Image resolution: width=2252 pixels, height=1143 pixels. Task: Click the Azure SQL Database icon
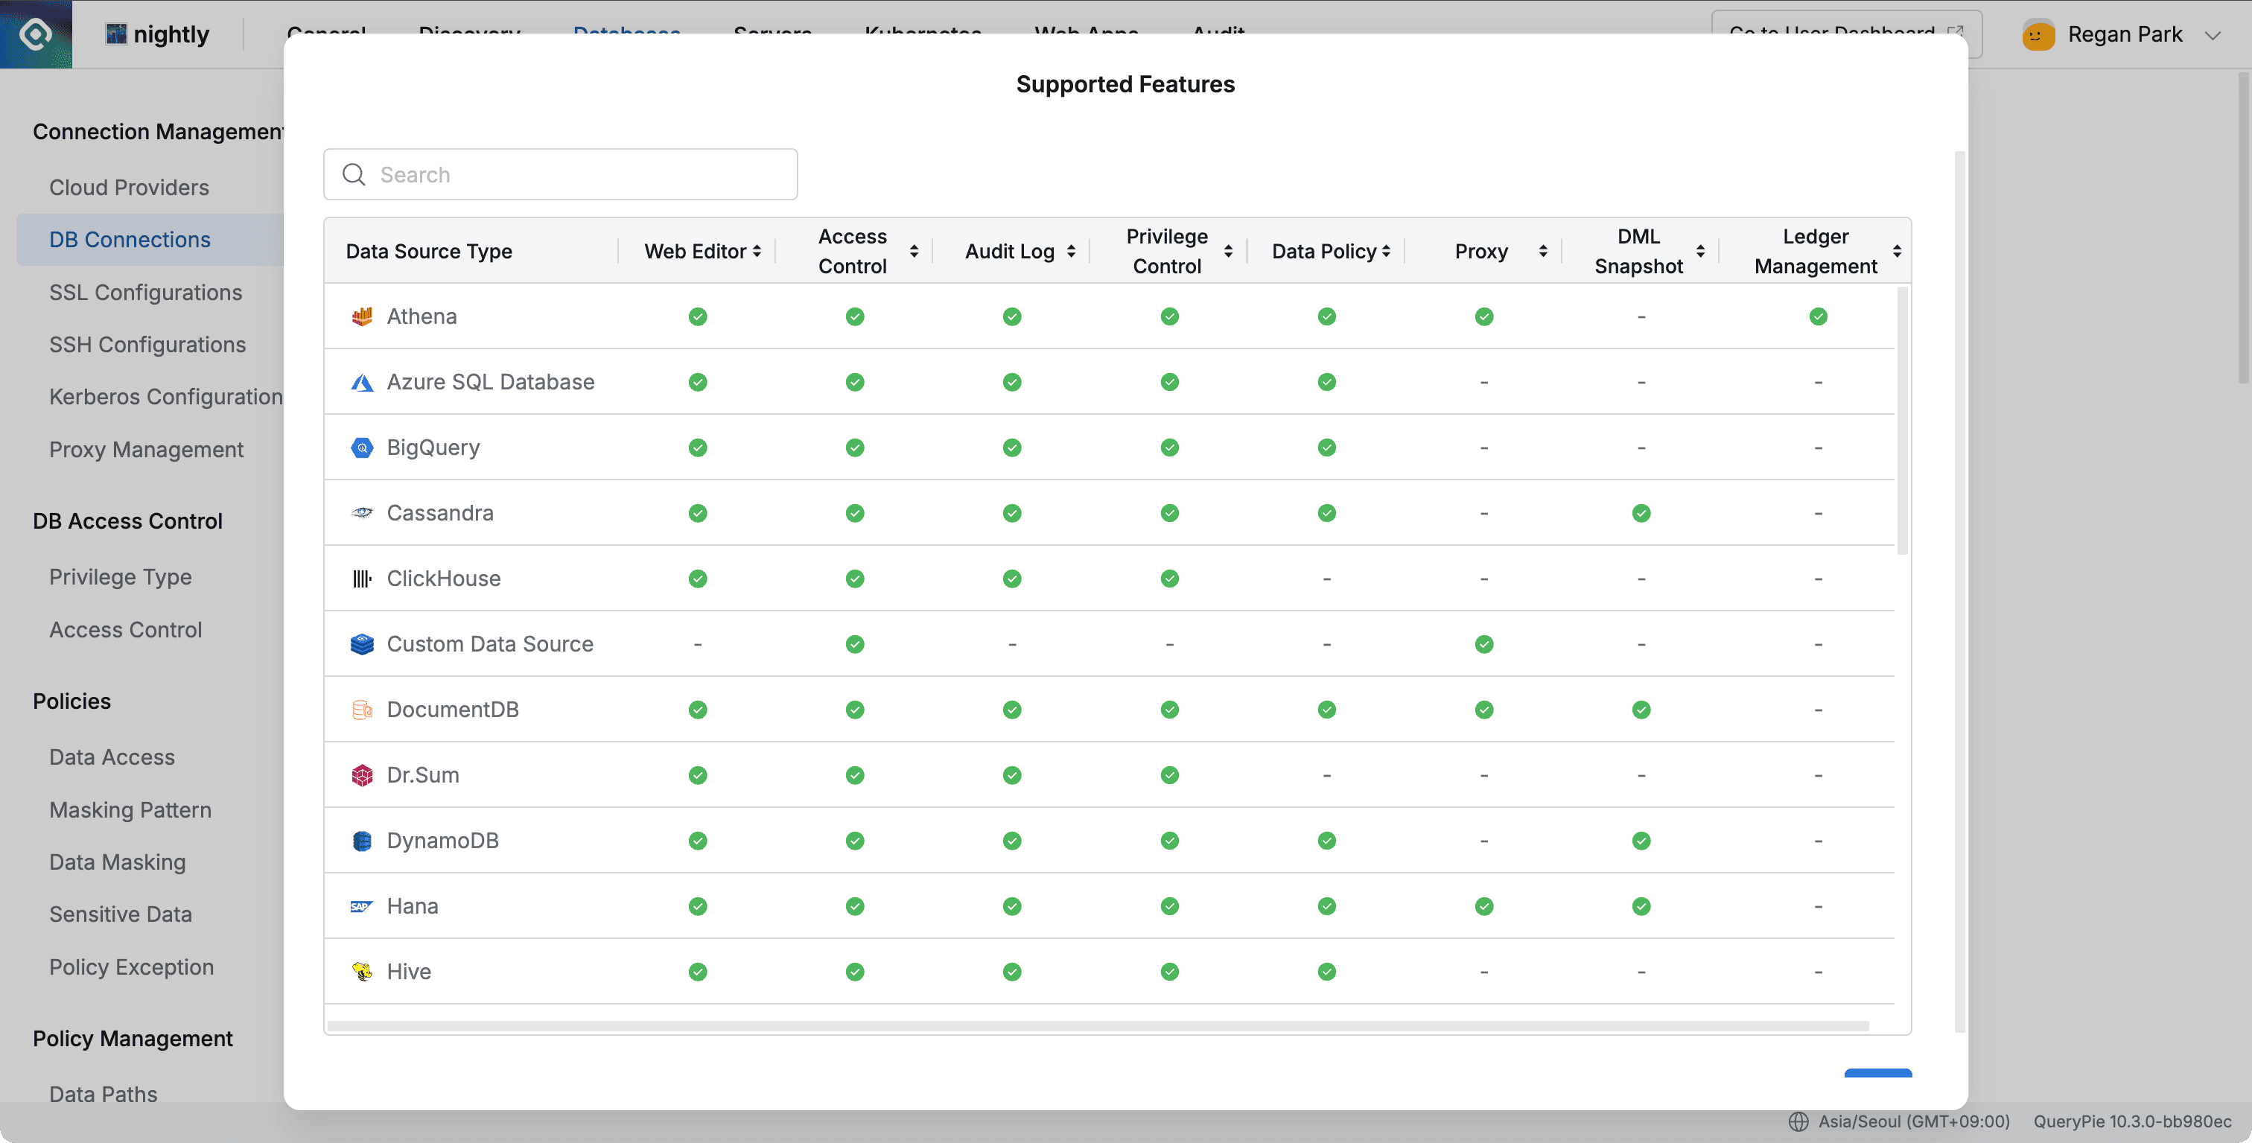point(362,382)
